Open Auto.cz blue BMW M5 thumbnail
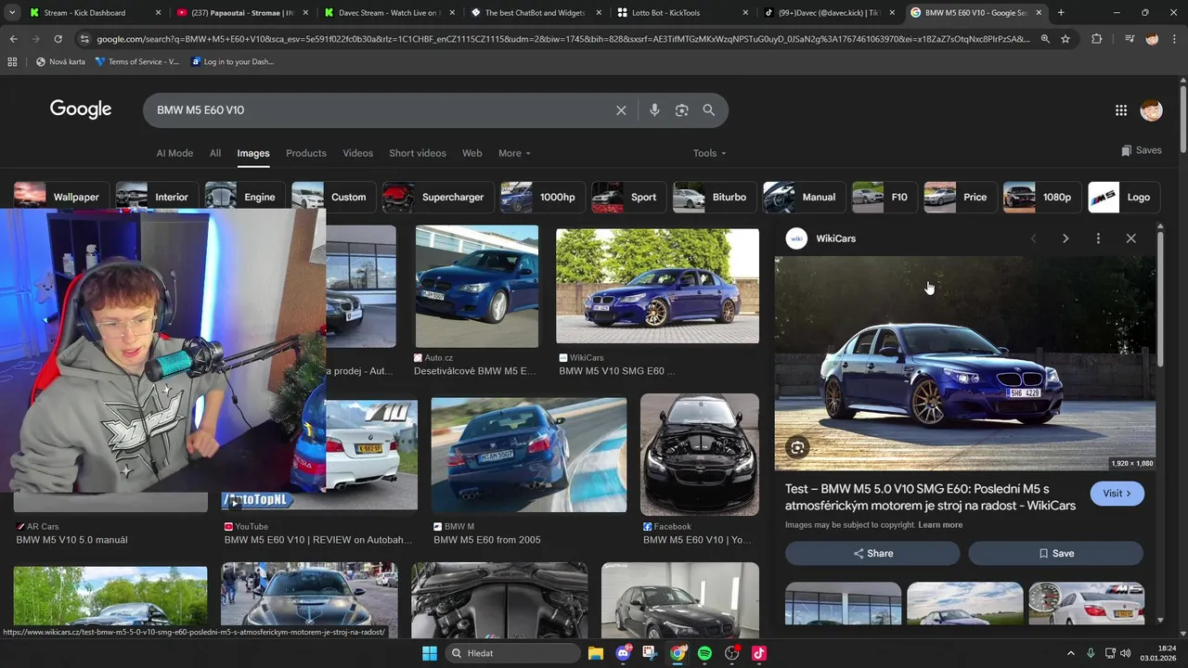 tap(476, 287)
